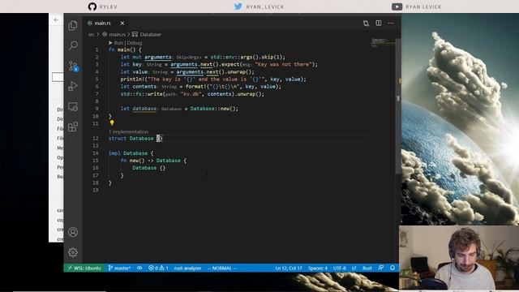Click Debug code lens above main

point(135,43)
